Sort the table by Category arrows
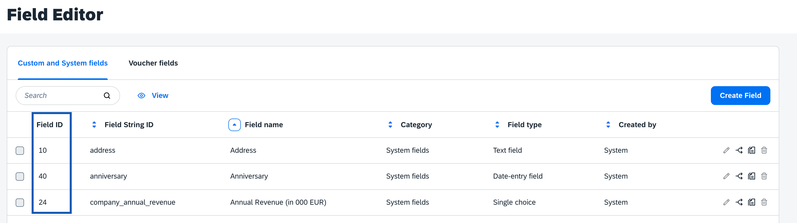 (390, 125)
